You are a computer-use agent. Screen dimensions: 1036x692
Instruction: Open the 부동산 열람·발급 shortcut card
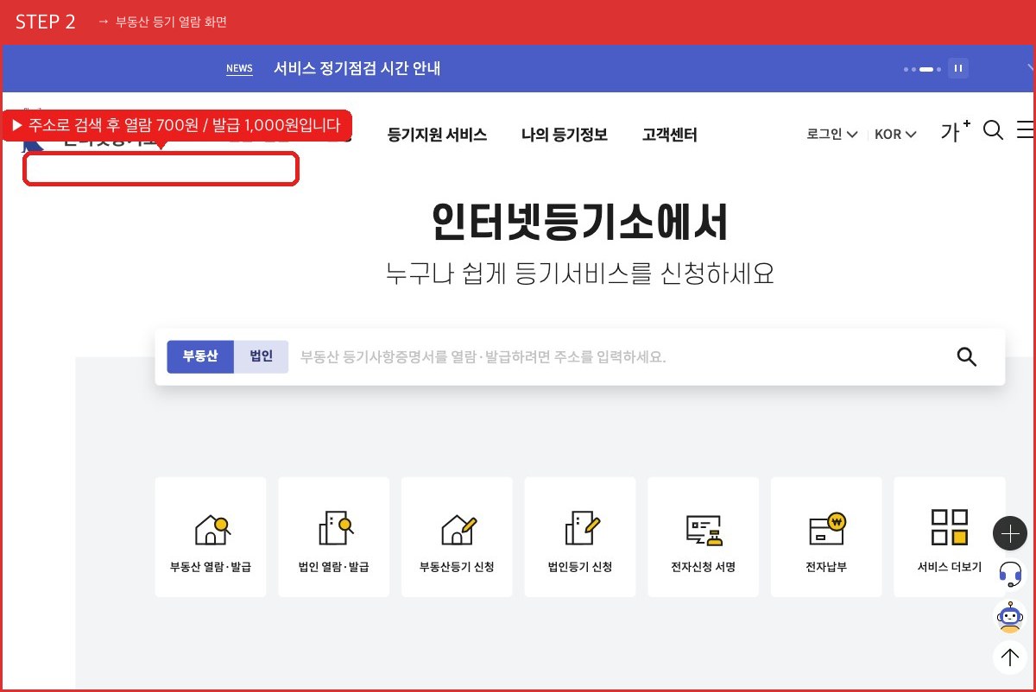(x=211, y=537)
